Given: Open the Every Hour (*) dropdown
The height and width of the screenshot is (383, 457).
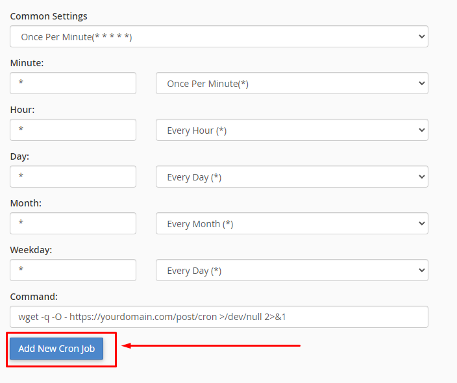Looking at the screenshot, I should point(291,130).
